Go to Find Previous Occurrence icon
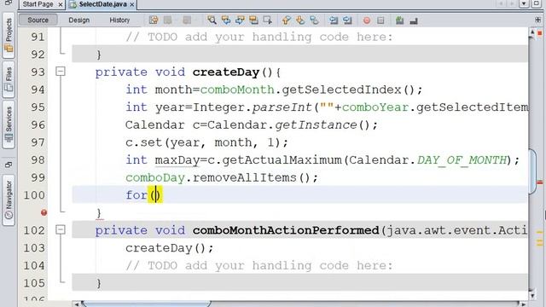 (x=225, y=20)
